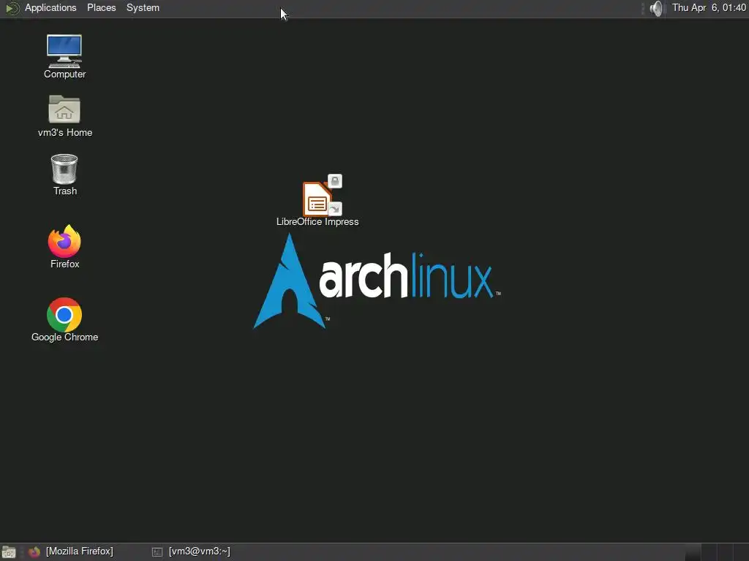Click the show desktop icon in bottom panel
749x561 pixels.
[9, 552]
